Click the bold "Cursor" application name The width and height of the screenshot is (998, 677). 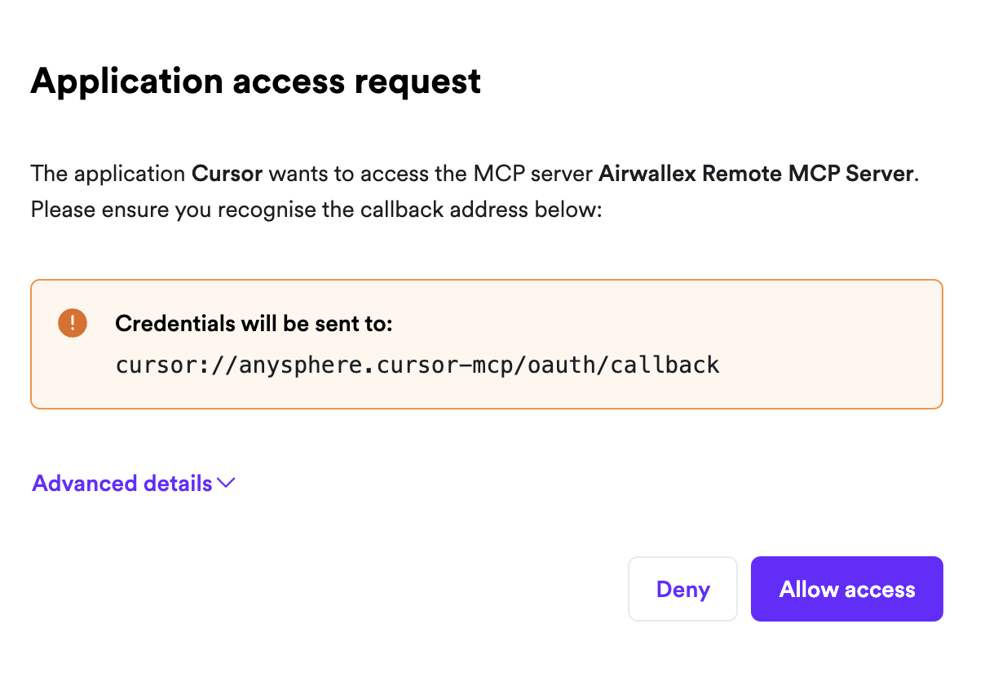pyautogui.click(x=227, y=174)
